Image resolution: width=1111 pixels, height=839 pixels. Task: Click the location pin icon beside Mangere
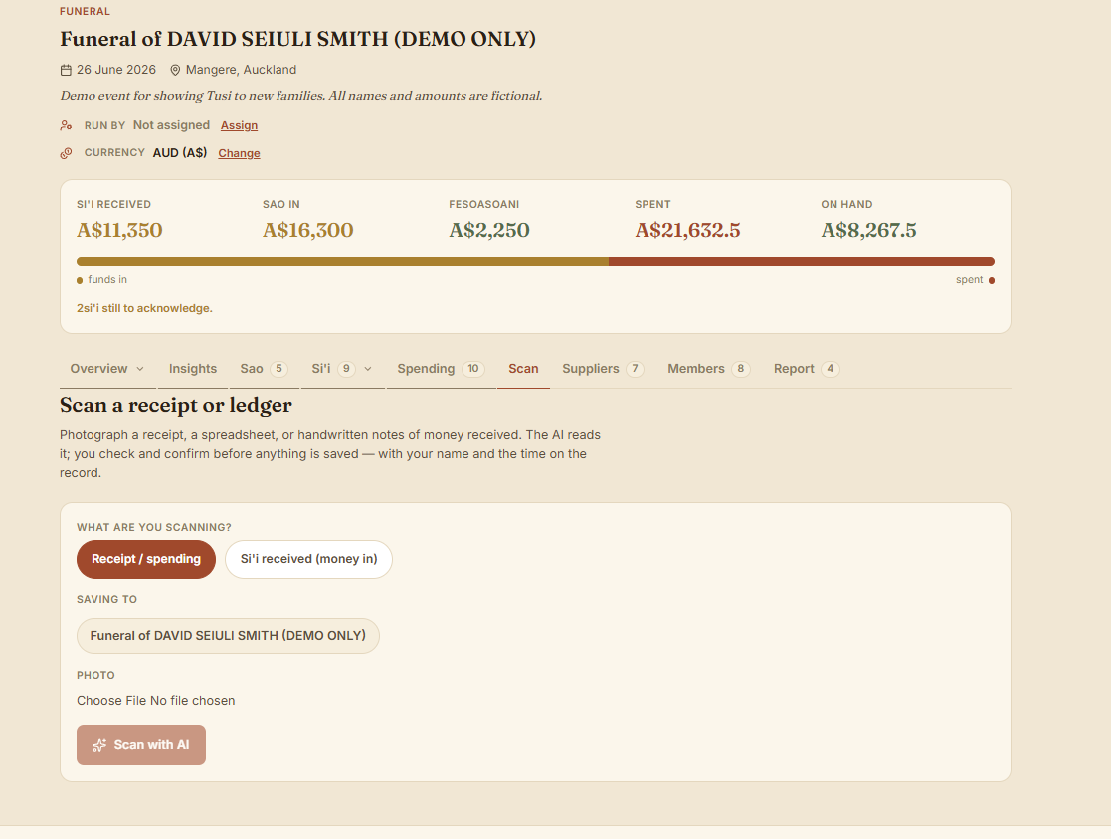tap(175, 70)
